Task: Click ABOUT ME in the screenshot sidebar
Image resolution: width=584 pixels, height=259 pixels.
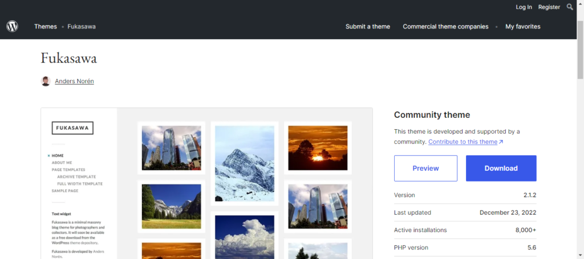Action: click(x=62, y=163)
